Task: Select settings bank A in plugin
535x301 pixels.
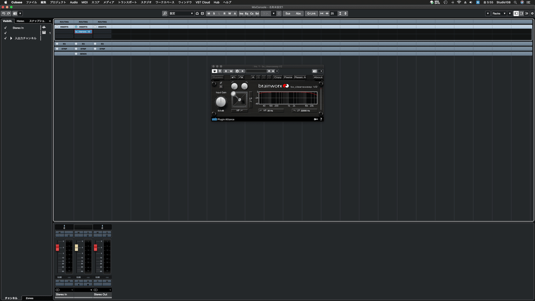Action: 253,77
